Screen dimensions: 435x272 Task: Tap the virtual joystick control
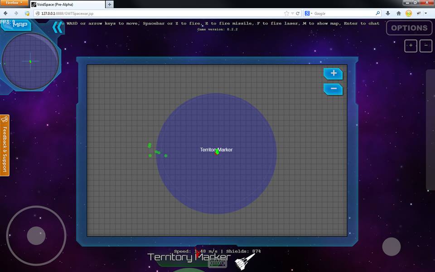36,236
